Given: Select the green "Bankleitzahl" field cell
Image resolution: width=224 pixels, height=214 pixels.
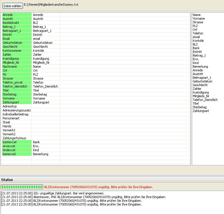Looking at the screenshot, I should click(16, 23).
